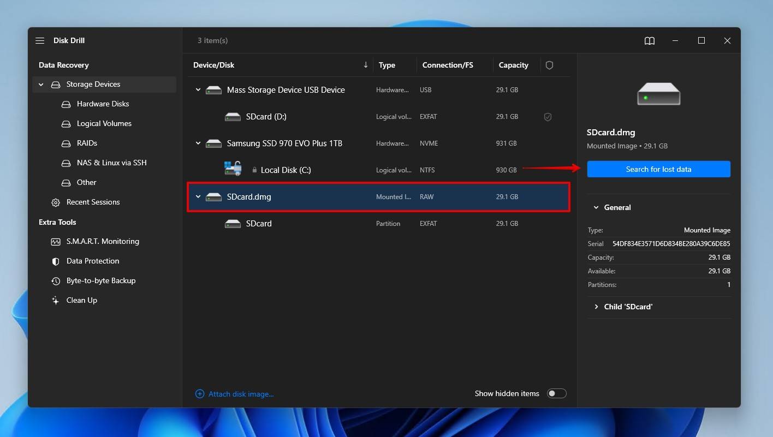Viewport: 773px width, 437px height.
Task: Click the Clean Up sparkle icon
Action: tap(56, 301)
